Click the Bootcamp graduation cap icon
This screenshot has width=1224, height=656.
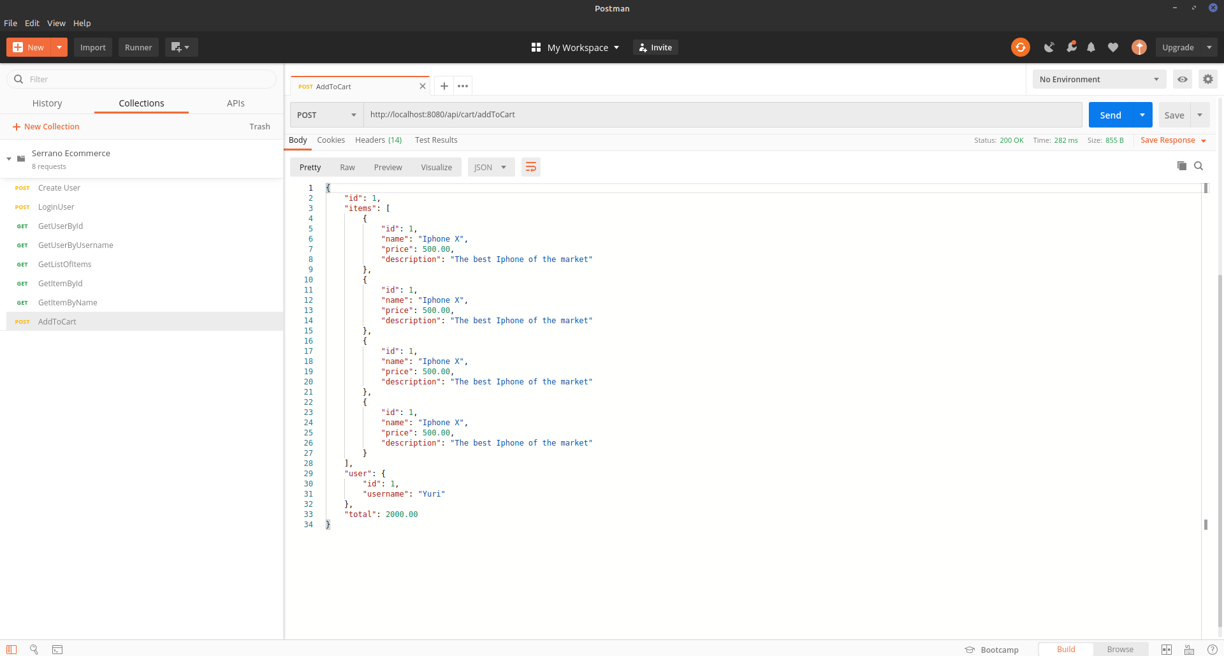[970, 650]
